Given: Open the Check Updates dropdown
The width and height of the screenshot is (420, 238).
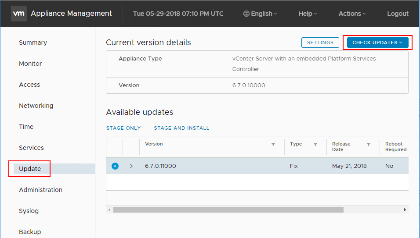Looking at the screenshot, I should (377, 43).
